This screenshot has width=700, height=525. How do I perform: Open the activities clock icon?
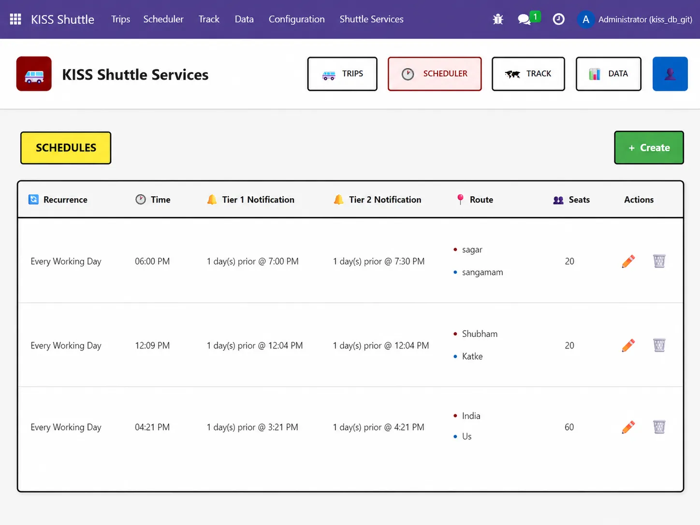coord(558,19)
